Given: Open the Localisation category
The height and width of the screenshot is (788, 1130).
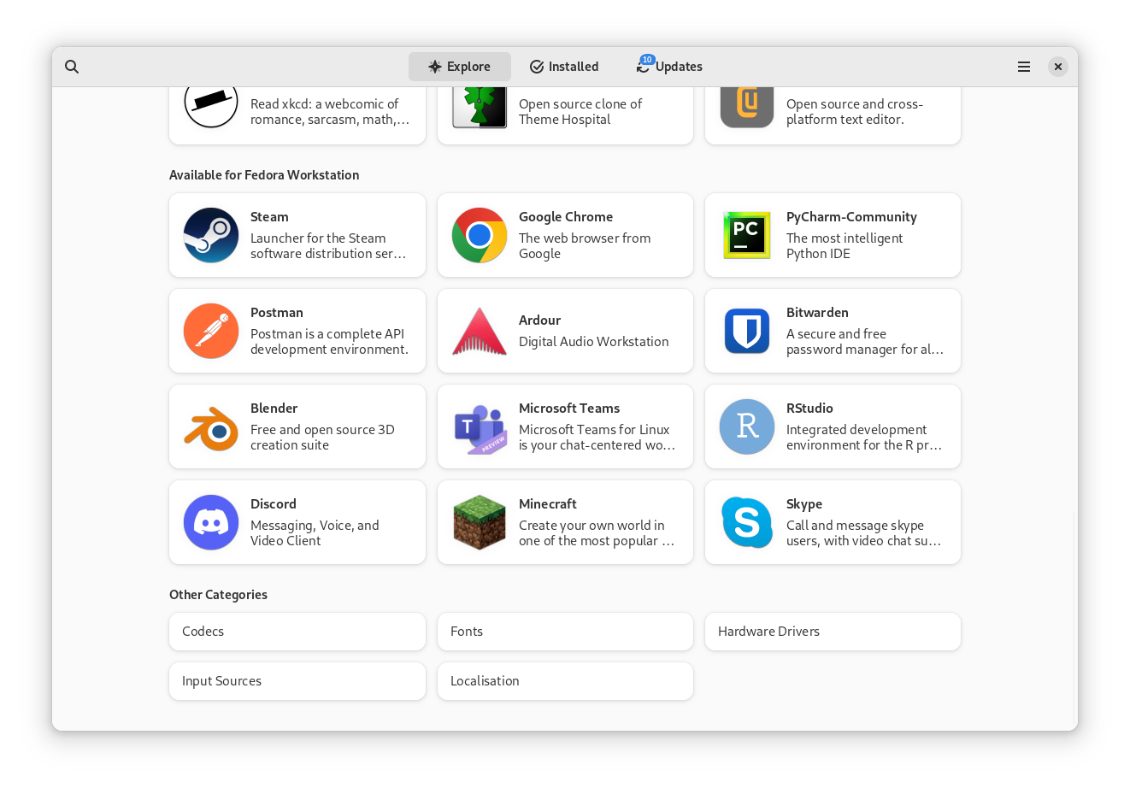Looking at the screenshot, I should [565, 681].
